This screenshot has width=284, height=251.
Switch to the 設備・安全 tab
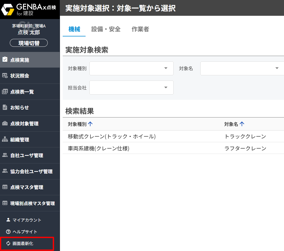pyautogui.click(x=106, y=29)
